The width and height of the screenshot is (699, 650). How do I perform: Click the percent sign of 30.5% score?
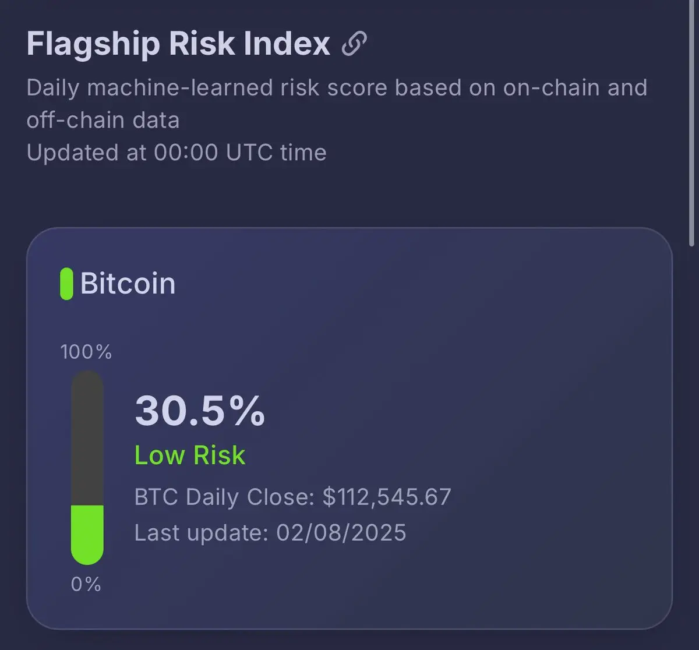(x=247, y=411)
